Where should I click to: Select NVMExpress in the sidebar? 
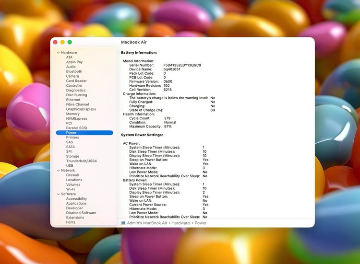click(x=77, y=118)
